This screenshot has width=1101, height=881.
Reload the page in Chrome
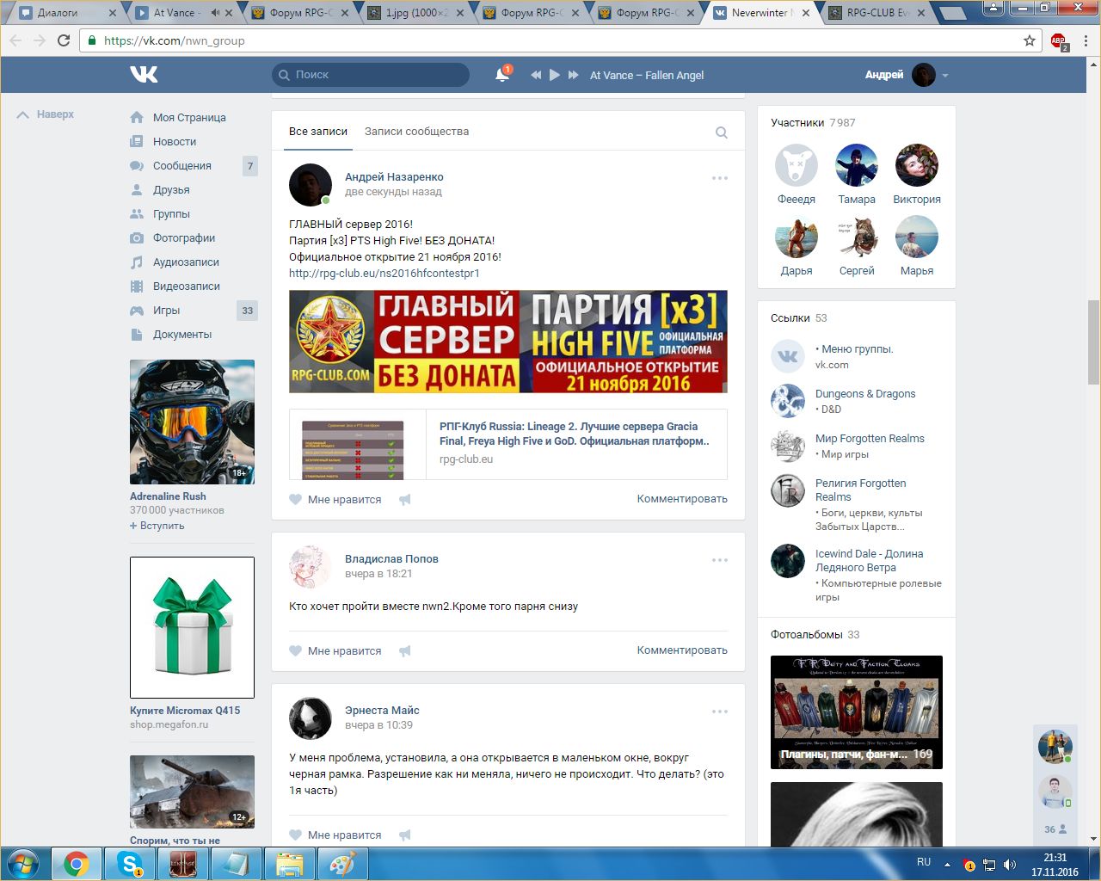coord(64,40)
